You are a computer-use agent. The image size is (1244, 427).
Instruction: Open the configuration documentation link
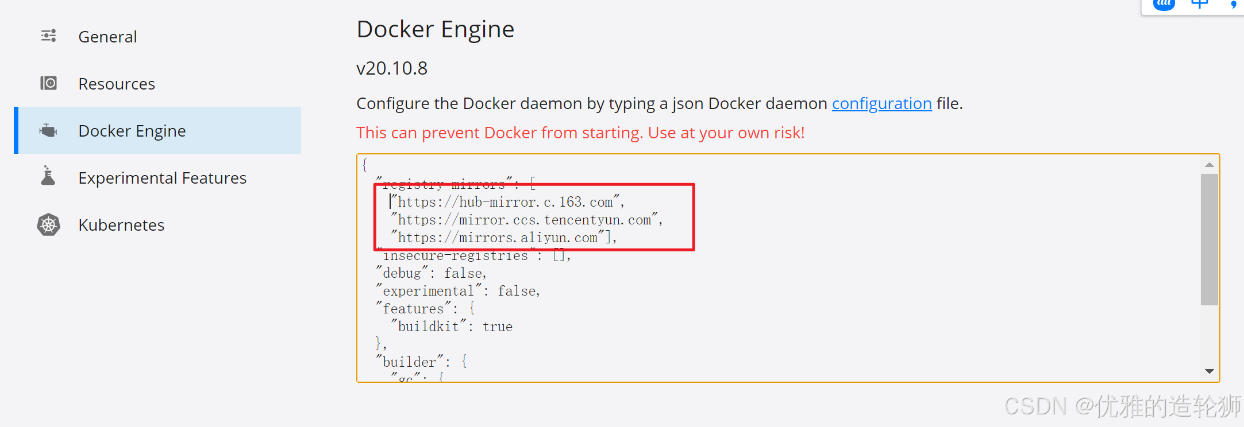pos(881,103)
